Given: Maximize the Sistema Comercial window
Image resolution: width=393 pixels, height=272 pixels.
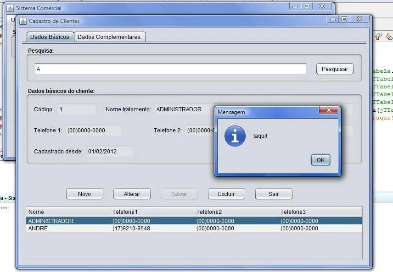Looking at the screenshot, I should click(307, 6).
